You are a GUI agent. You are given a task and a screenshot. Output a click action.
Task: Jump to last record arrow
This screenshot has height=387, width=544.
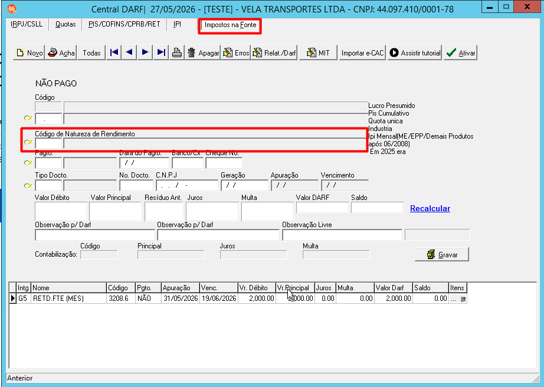(x=161, y=53)
